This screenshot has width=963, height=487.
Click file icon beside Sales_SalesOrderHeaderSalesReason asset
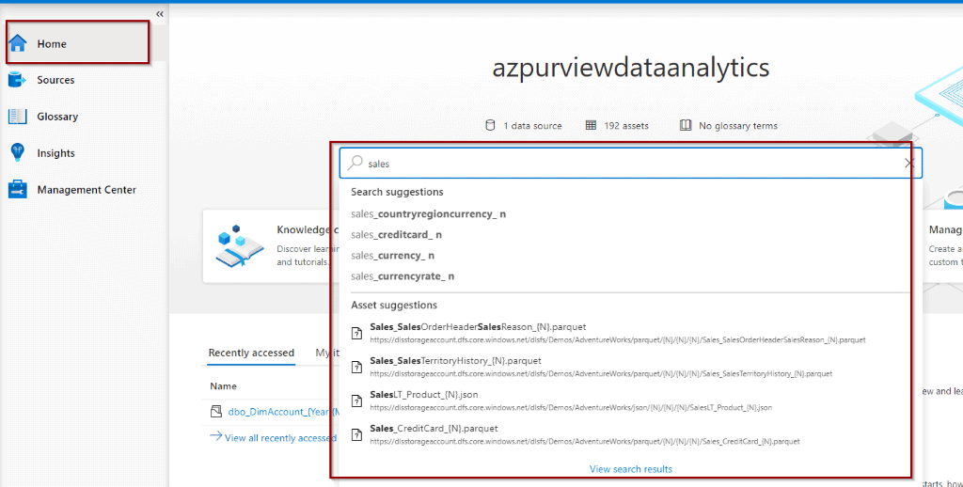click(356, 333)
